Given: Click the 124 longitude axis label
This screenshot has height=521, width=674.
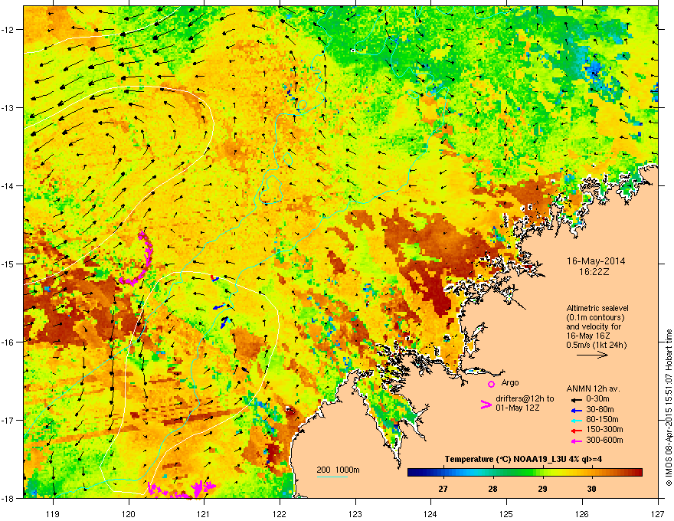Looking at the screenshot, I should 430,513.
